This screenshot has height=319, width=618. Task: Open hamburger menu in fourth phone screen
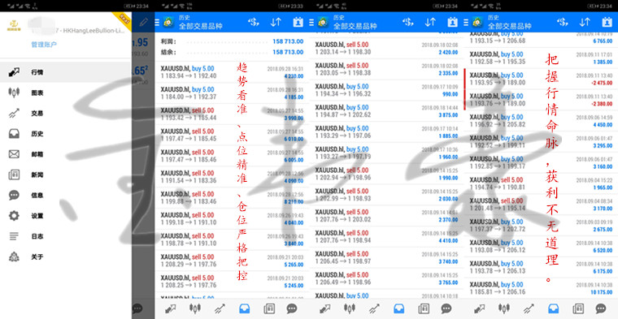click(x=467, y=23)
